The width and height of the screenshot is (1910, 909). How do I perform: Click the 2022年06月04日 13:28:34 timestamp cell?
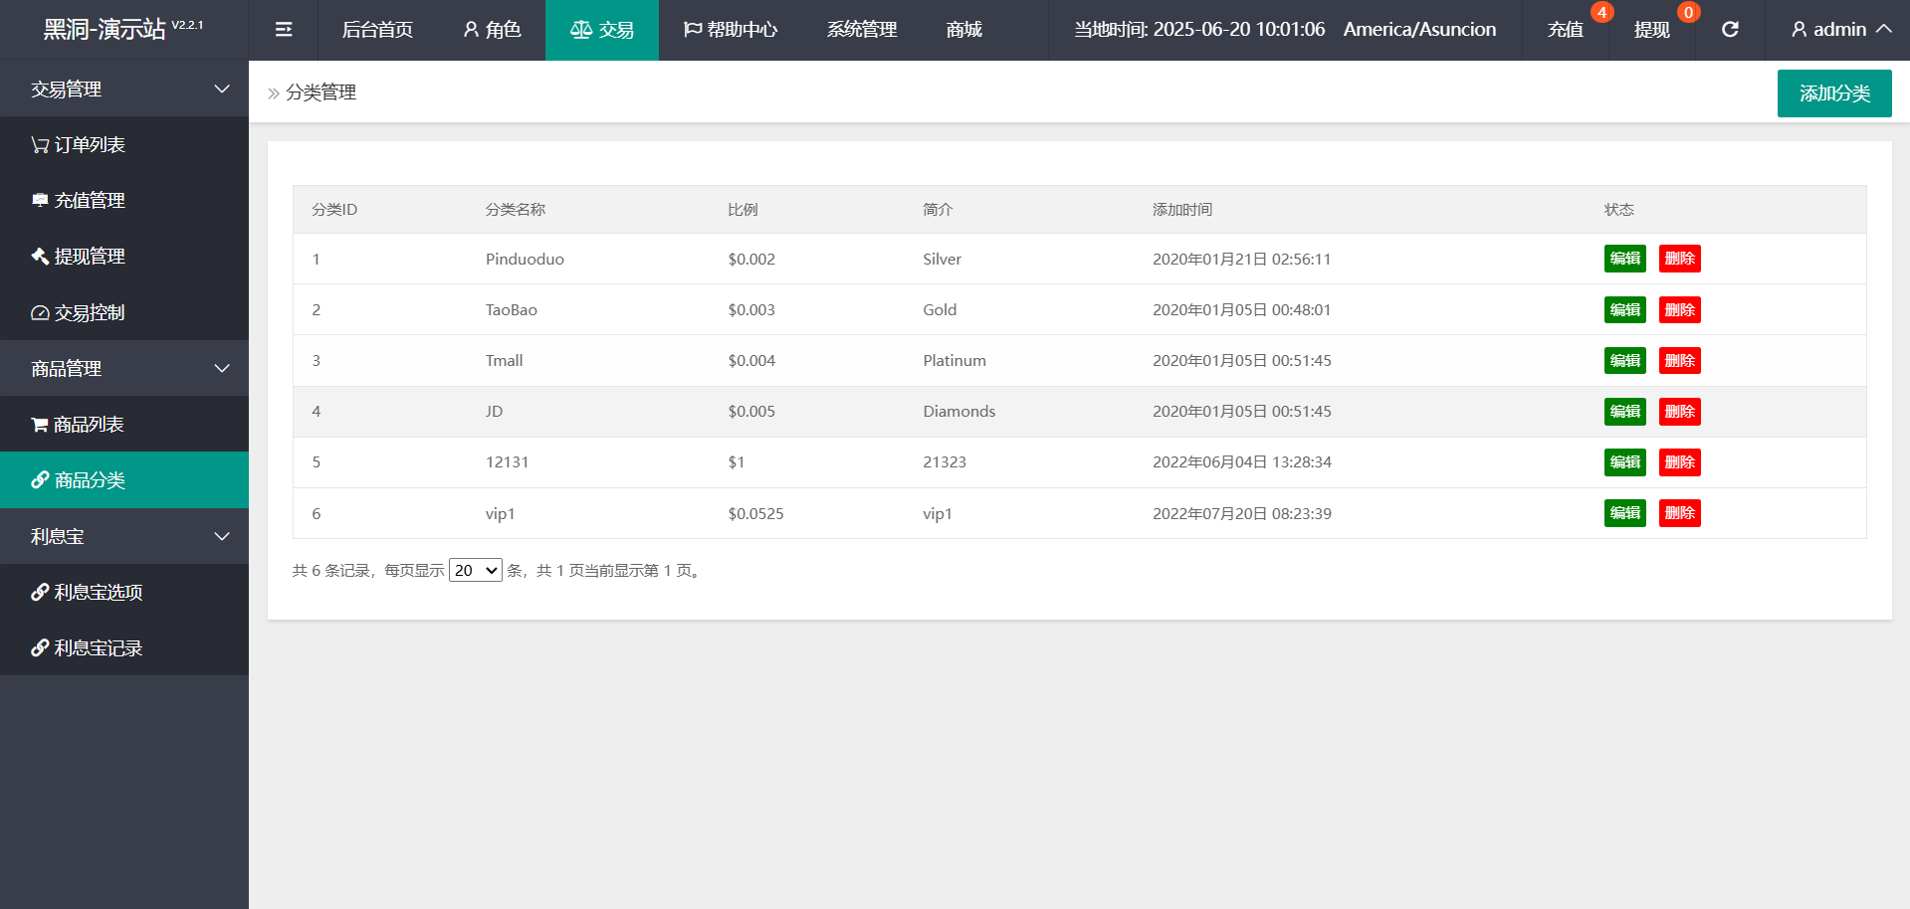1242,462
